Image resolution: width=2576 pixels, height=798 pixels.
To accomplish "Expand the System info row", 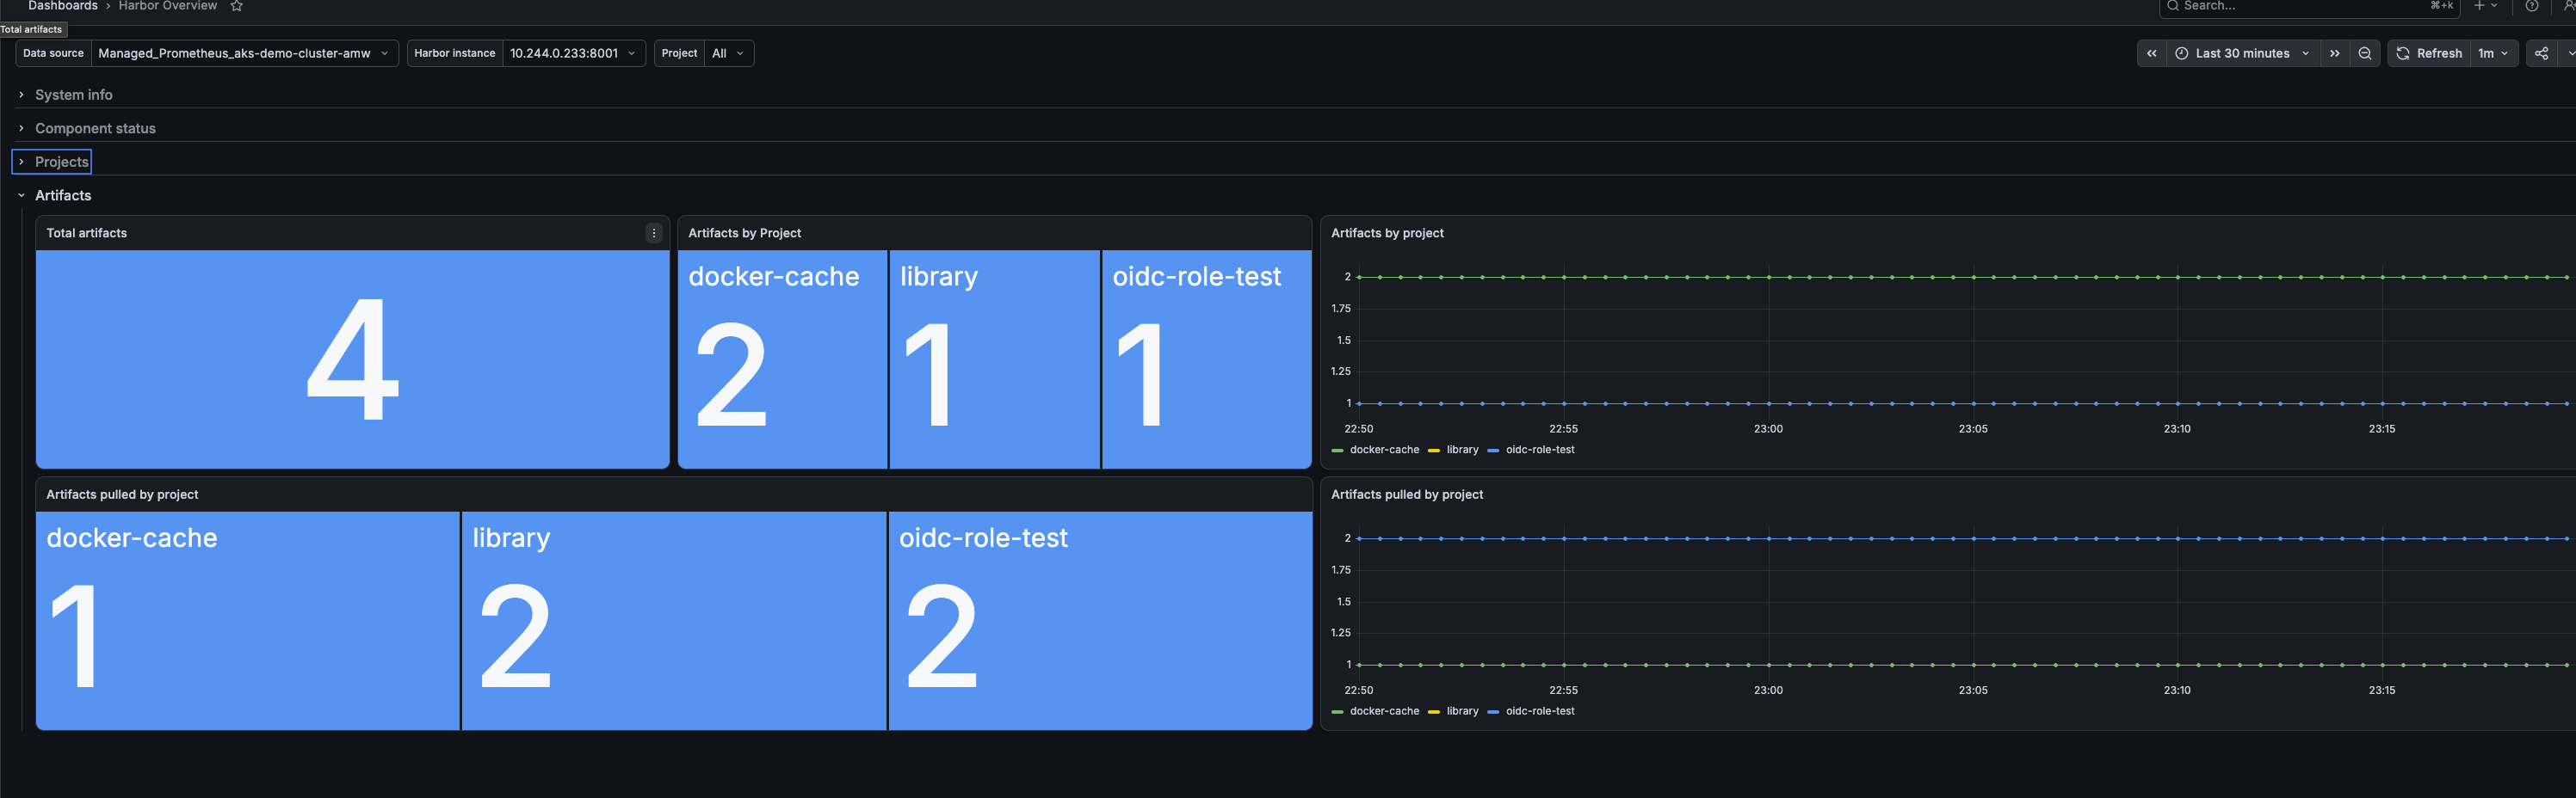I will click(73, 95).
